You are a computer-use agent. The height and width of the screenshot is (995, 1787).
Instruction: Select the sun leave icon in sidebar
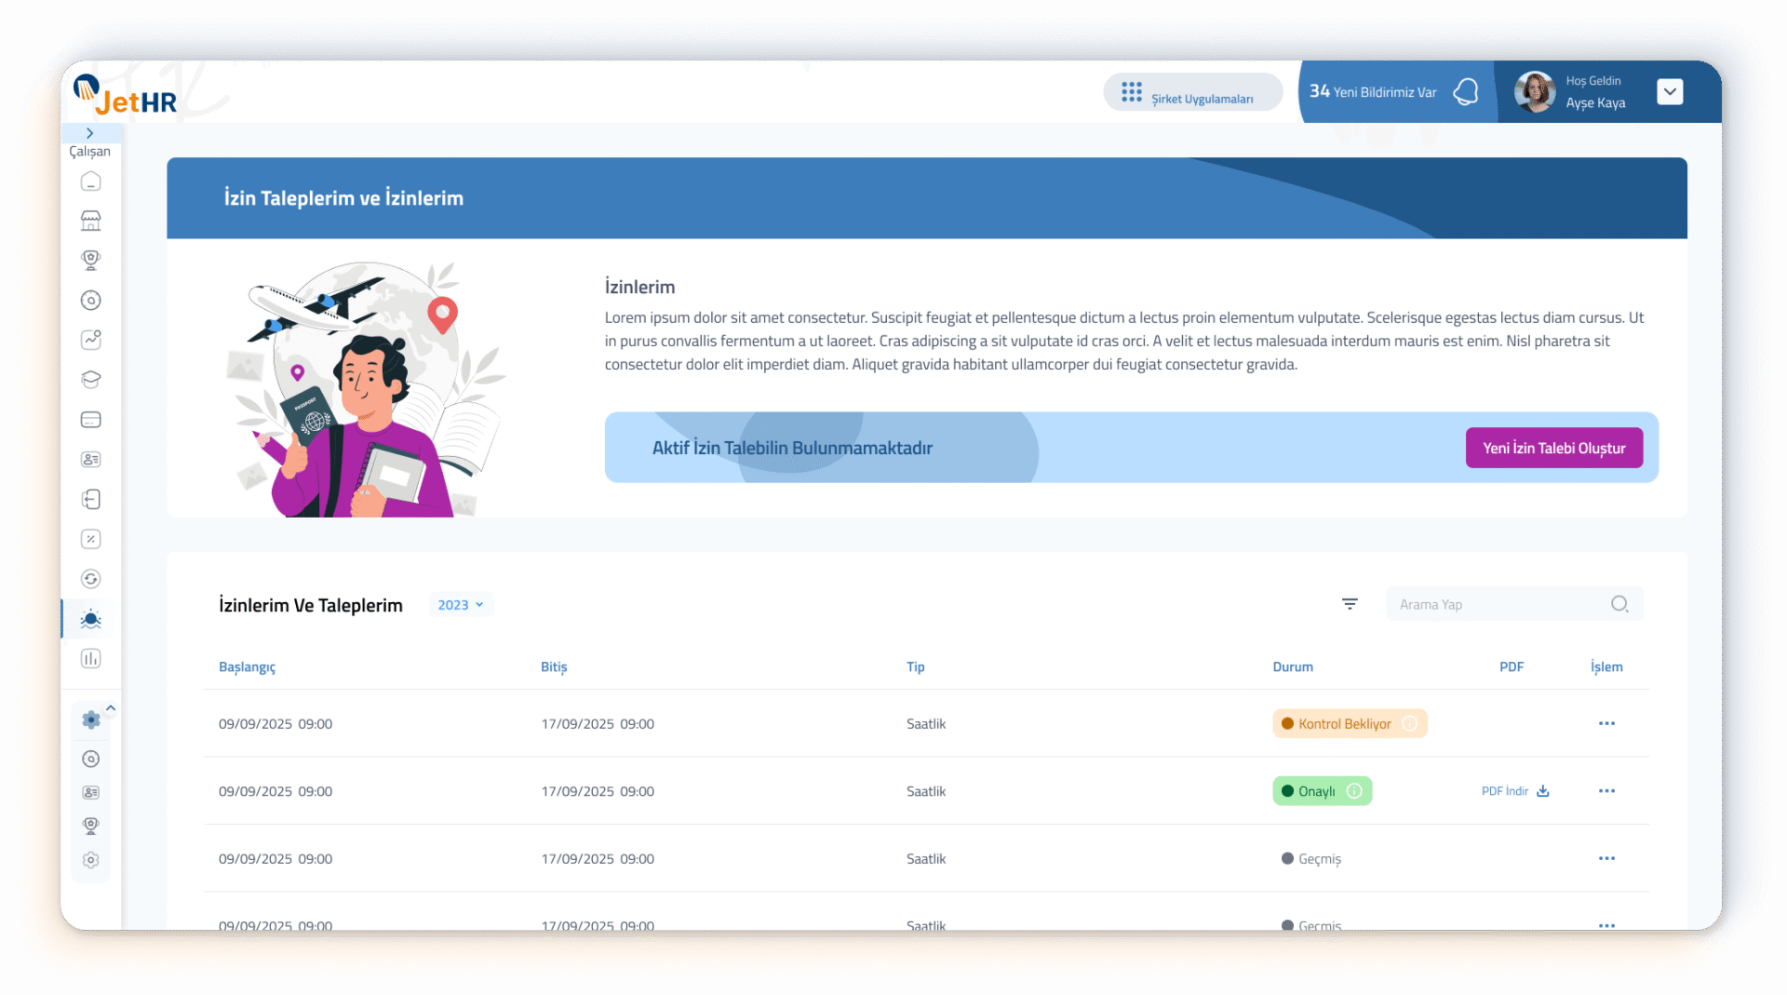[90, 619]
